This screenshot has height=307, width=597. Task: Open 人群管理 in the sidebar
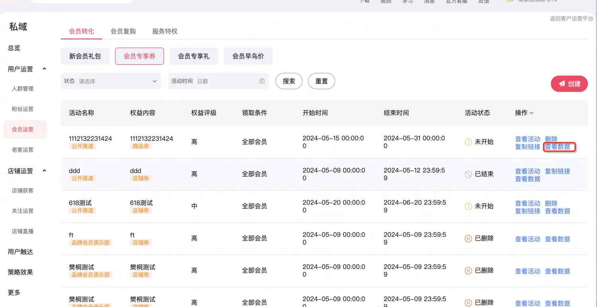point(23,89)
